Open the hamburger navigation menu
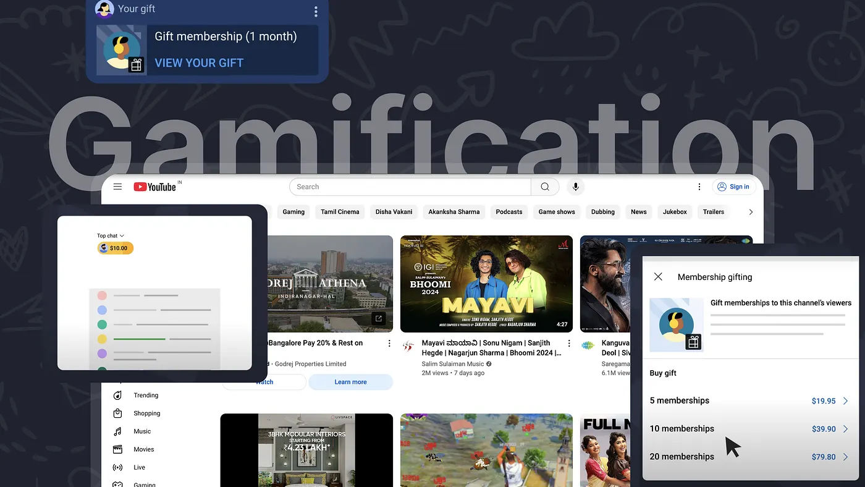 [x=117, y=187]
